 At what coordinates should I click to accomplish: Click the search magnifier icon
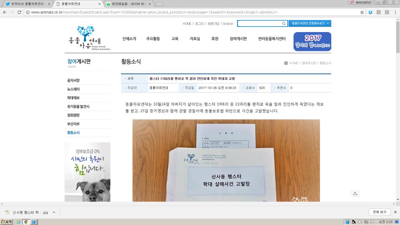pyautogui.click(x=284, y=23)
